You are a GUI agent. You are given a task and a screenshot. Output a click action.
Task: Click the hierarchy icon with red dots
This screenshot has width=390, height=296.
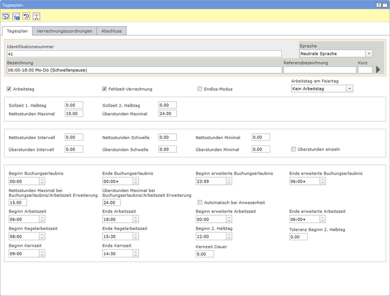pos(36,16)
